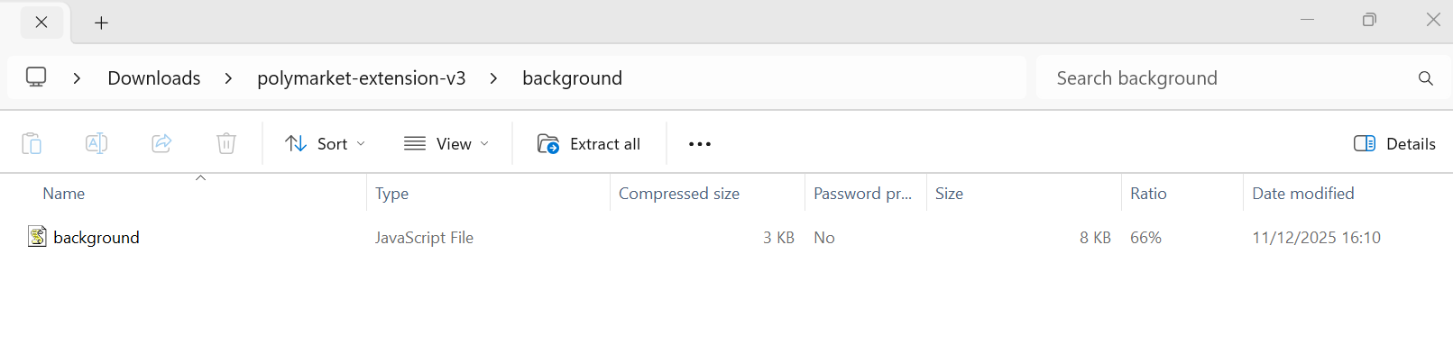Toggle the Details pane
The width and height of the screenshot is (1453, 363).
click(1394, 144)
